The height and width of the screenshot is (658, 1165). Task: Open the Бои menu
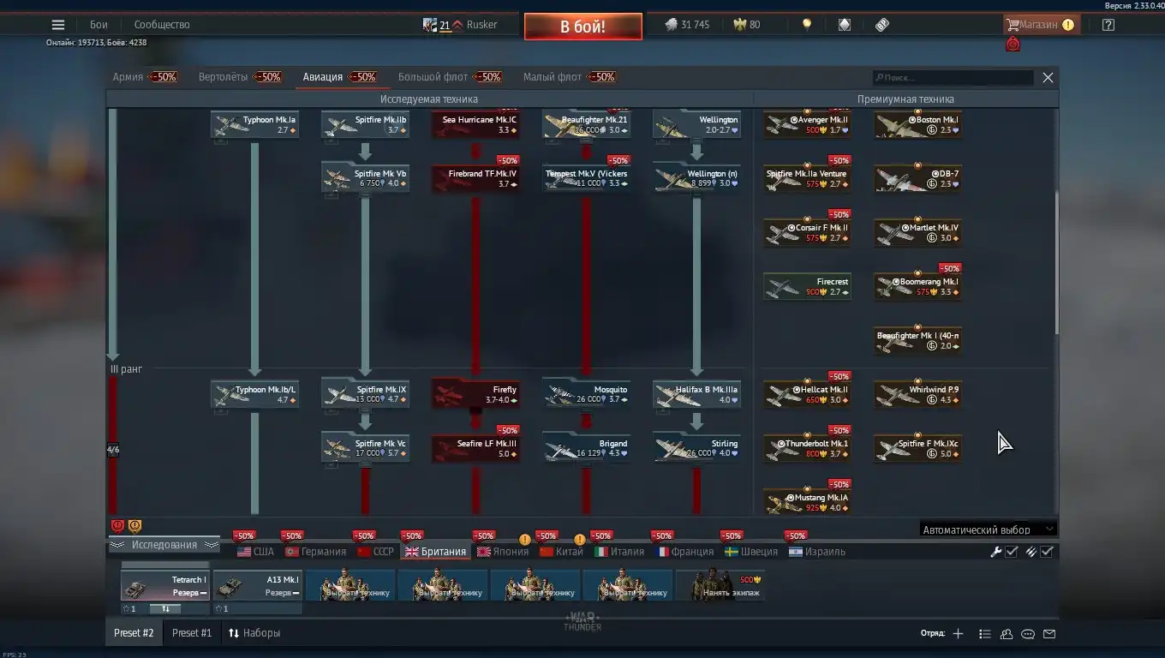[x=99, y=25]
